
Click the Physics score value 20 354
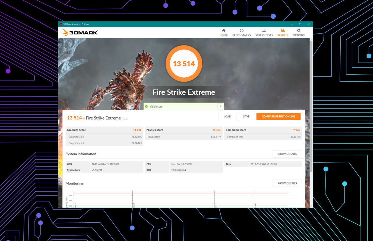coord(217,130)
